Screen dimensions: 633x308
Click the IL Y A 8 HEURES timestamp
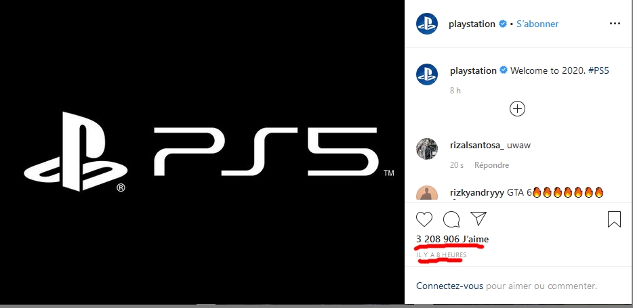(441, 255)
